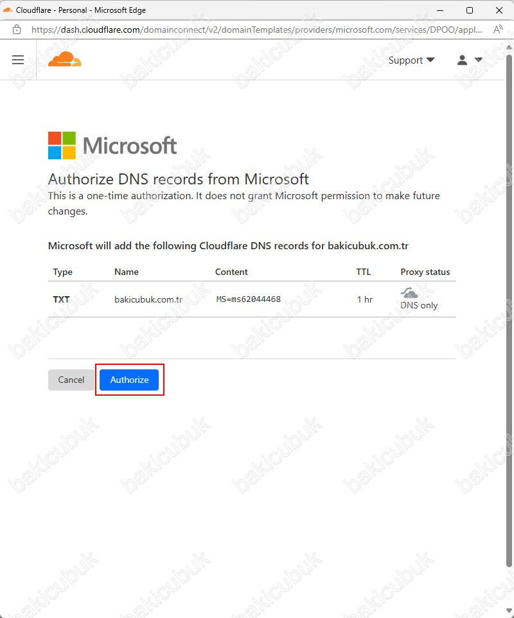Image resolution: width=514 pixels, height=618 pixels.
Task: Click the browser address URL field
Action: (256, 30)
